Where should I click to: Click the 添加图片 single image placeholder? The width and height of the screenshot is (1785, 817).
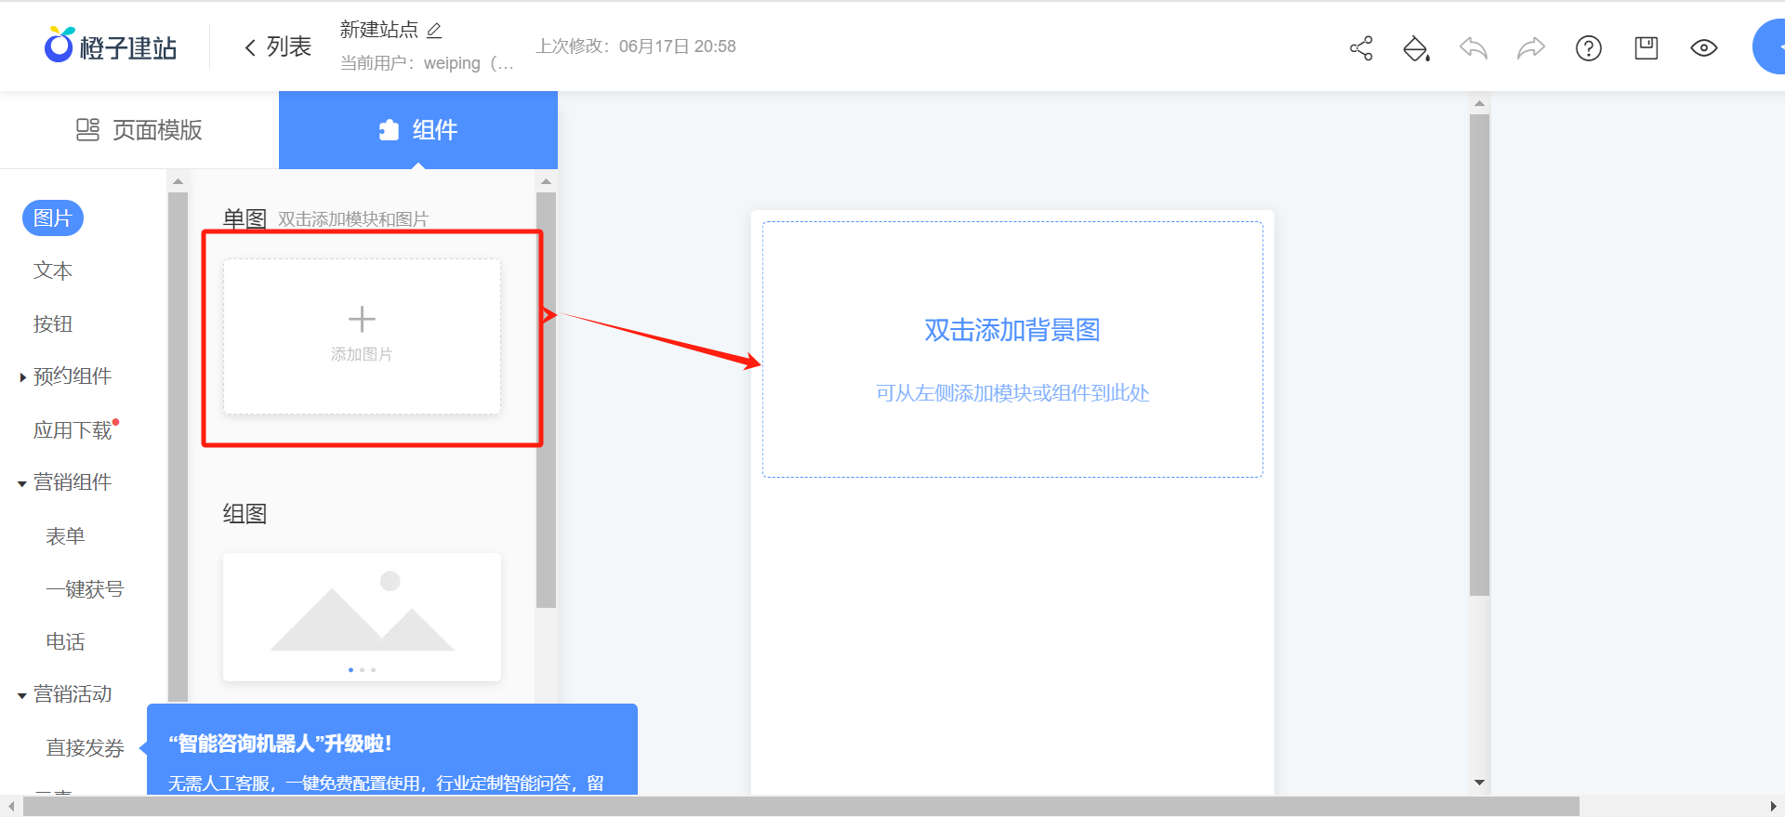(x=362, y=336)
